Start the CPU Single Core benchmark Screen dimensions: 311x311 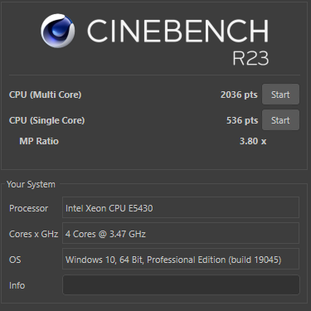click(280, 120)
